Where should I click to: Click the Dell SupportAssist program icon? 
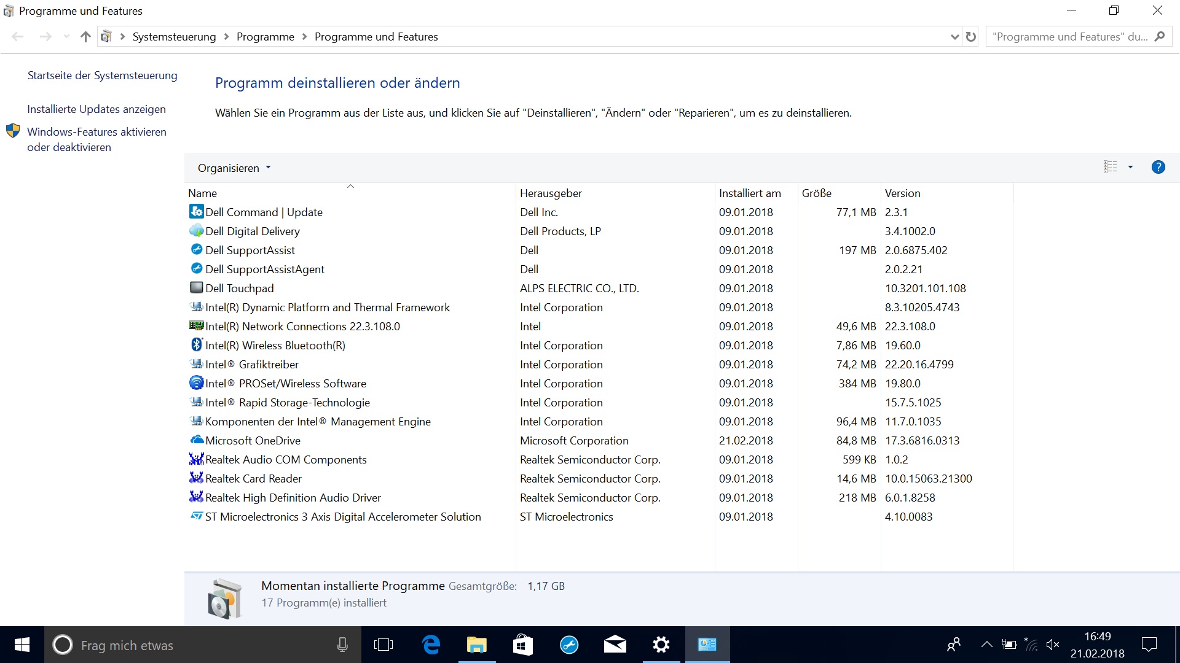pos(196,250)
